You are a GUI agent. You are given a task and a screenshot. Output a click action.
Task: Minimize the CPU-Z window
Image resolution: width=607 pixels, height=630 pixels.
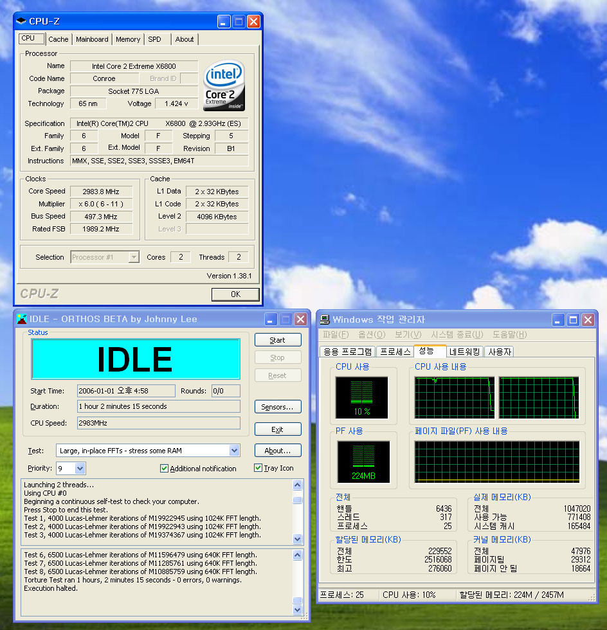tap(224, 21)
